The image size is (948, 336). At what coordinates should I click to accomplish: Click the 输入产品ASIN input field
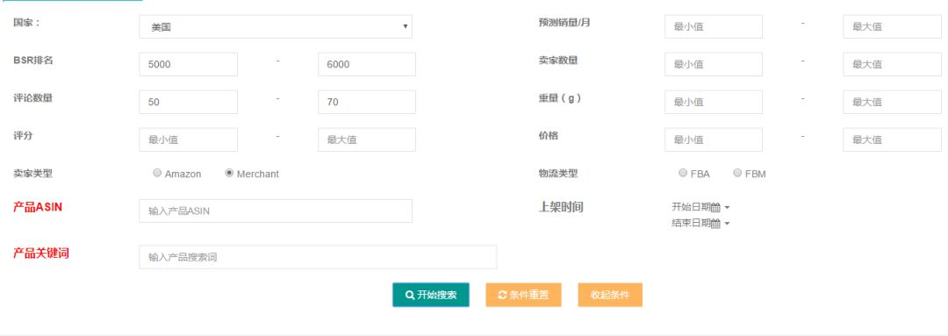tap(276, 211)
